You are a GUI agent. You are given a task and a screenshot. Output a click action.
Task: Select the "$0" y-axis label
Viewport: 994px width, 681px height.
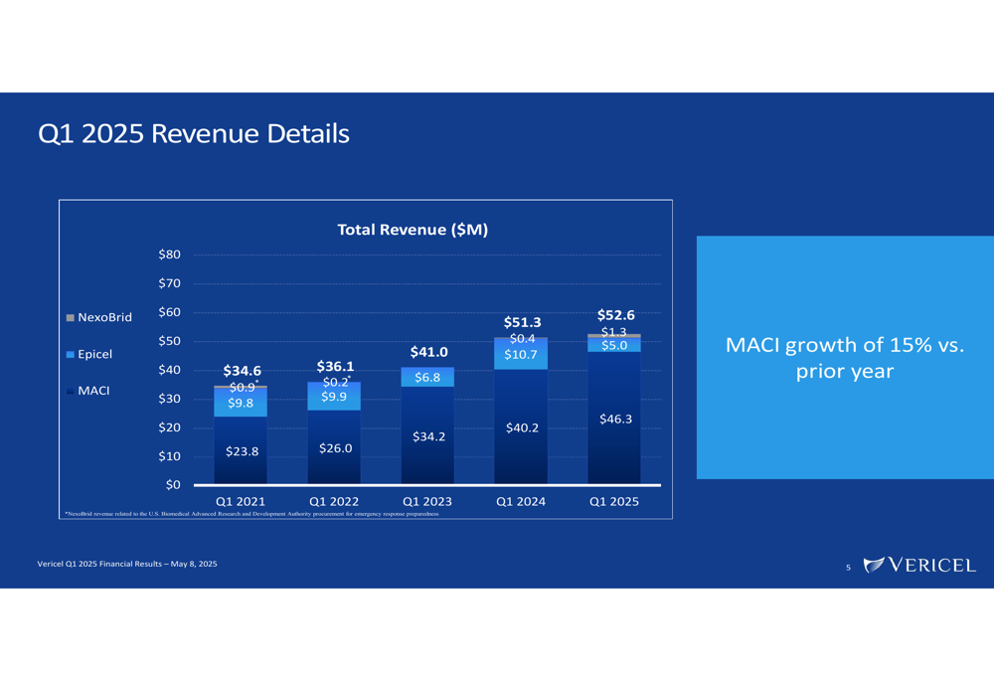[173, 485]
